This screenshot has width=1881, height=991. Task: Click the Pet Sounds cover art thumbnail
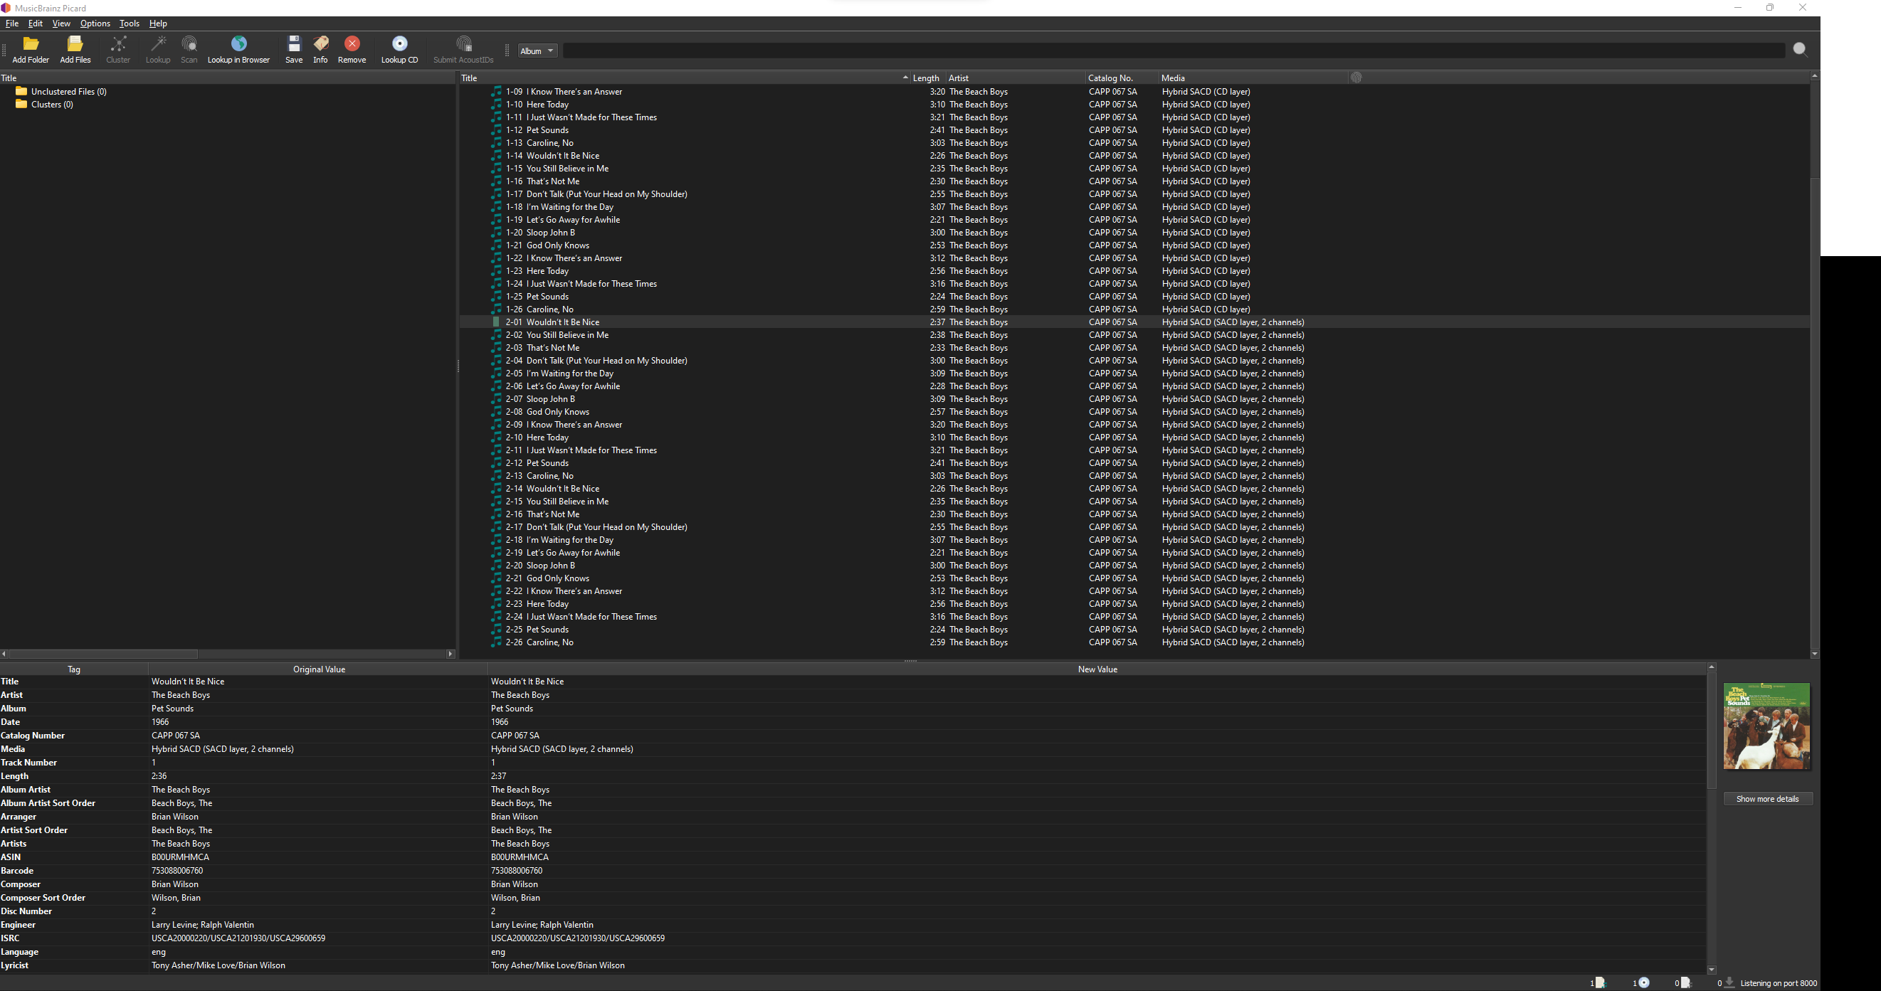pyautogui.click(x=1766, y=726)
